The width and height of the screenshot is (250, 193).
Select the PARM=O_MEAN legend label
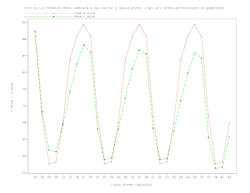click(84, 13)
